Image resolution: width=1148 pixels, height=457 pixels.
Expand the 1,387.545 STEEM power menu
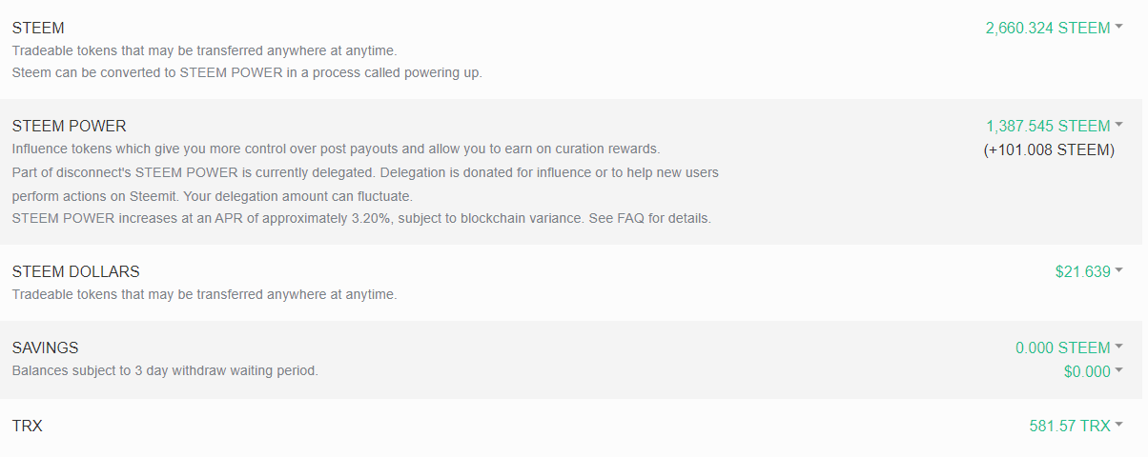(1047, 126)
